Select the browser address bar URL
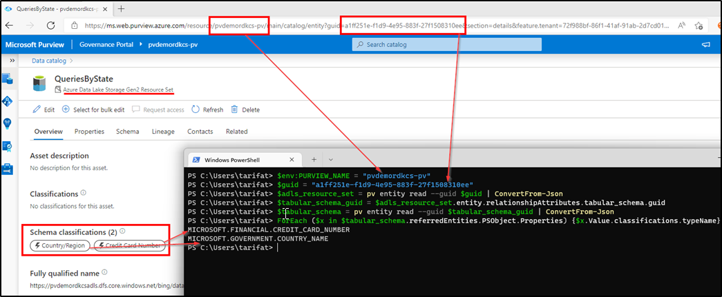The width and height of the screenshot is (722, 297). coord(377,26)
